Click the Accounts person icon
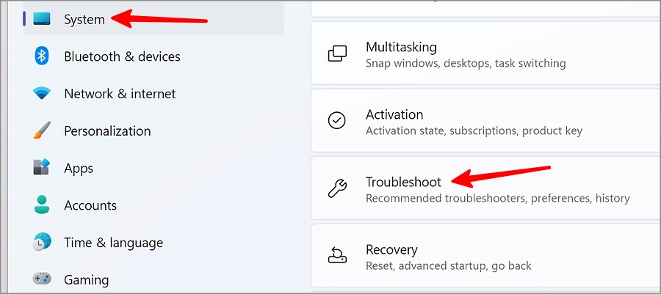The width and height of the screenshot is (661, 294). click(42, 205)
